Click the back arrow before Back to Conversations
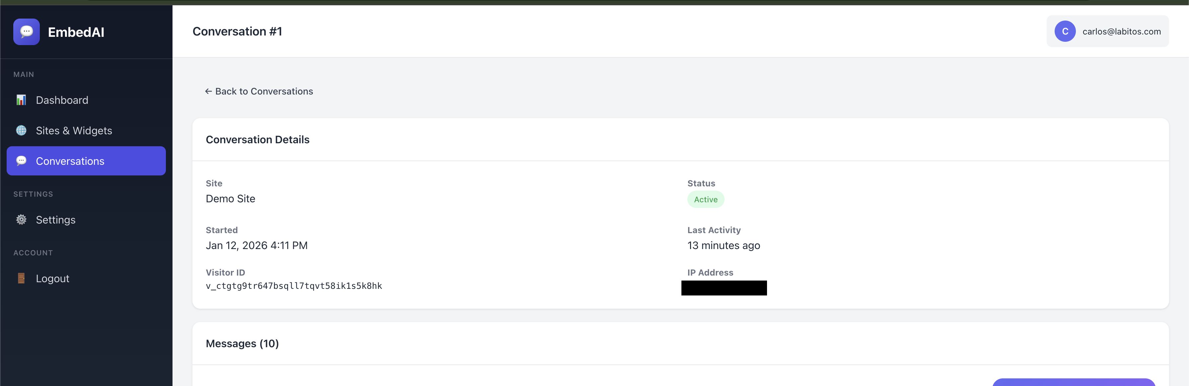The image size is (1189, 386). point(209,91)
